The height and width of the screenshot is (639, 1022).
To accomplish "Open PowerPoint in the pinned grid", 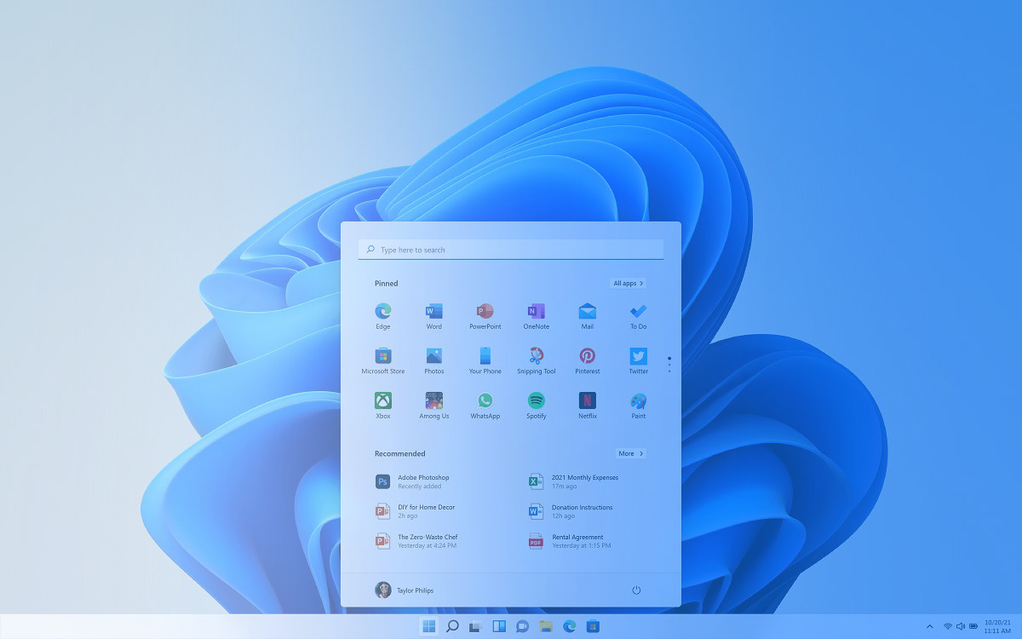I will pyautogui.click(x=485, y=314).
